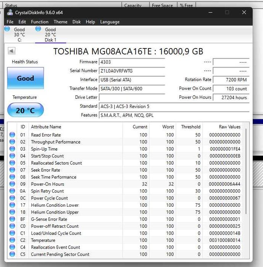Open the Disk menu
Image resolution: width=263 pixels, height=267 pixels.
click(76, 22)
